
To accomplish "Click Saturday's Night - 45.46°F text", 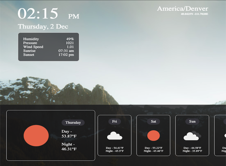I will pyautogui.click(x=153, y=151).
